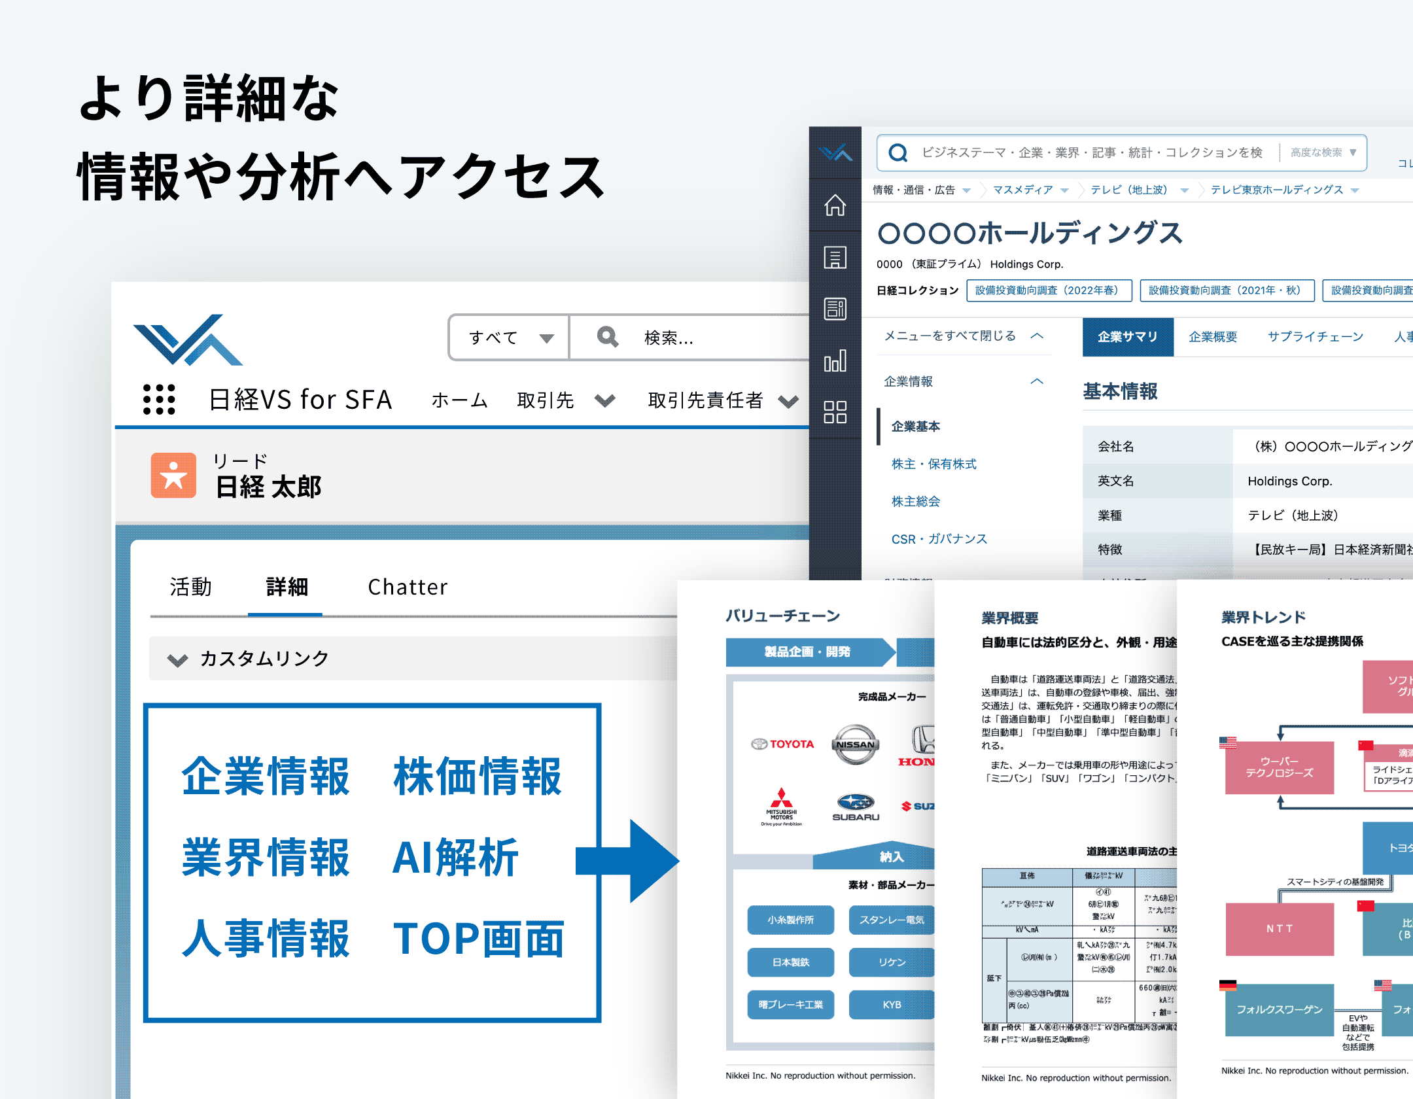Click the リケン supplier box
Screen dimensions: 1413x1099
(891, 962)
